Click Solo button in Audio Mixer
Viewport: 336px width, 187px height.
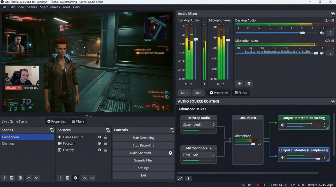tap(198, 93)
